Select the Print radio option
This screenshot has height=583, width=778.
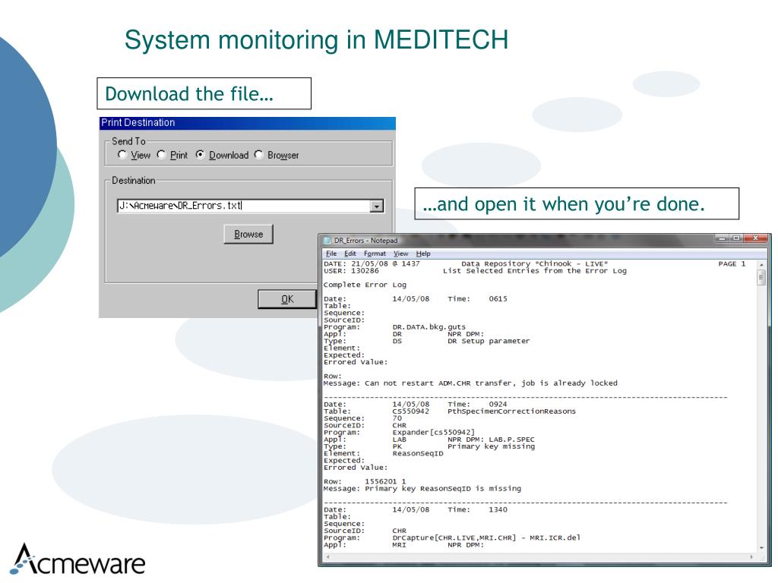pyautogui.click(x=161, y=155)
